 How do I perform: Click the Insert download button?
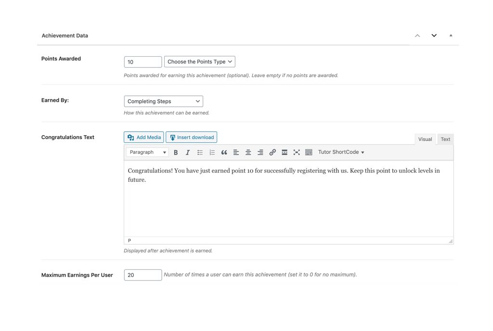tap(191, 137)
